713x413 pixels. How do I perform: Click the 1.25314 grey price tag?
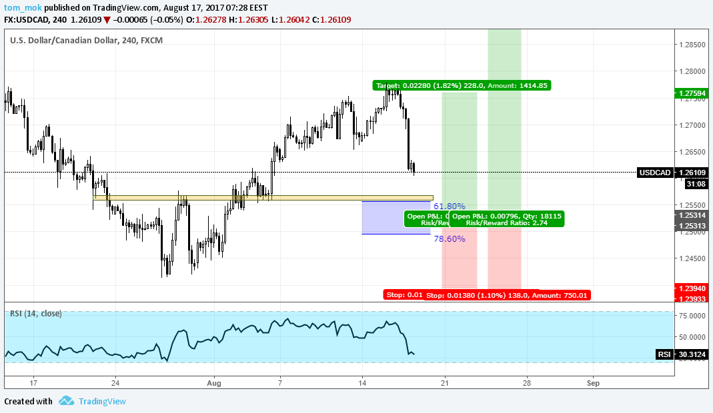(692, 215)
